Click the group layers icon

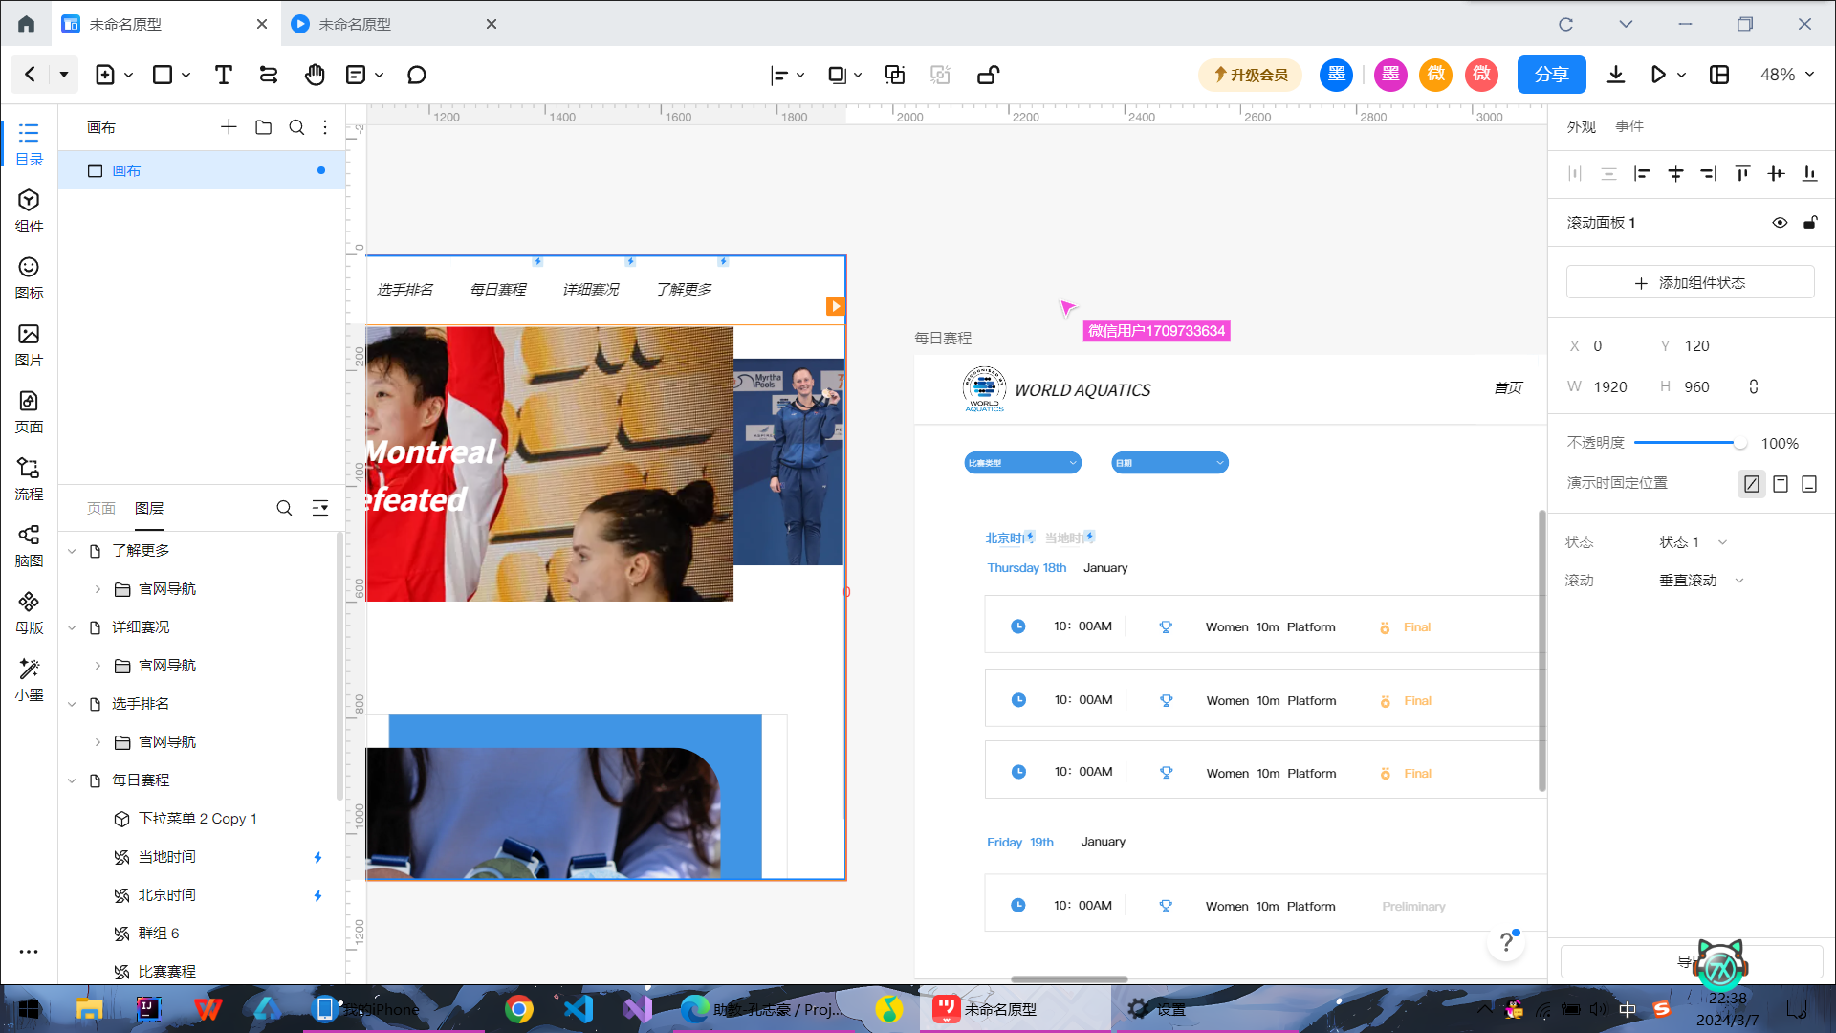[895, 75]
